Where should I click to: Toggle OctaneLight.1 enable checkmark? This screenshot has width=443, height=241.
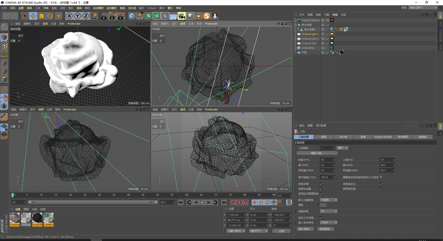[328, 34]
